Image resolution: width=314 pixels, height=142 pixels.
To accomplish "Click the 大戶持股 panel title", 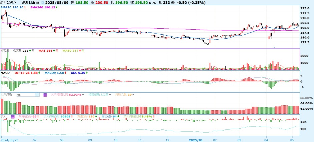I will click(x=6, y=95).
